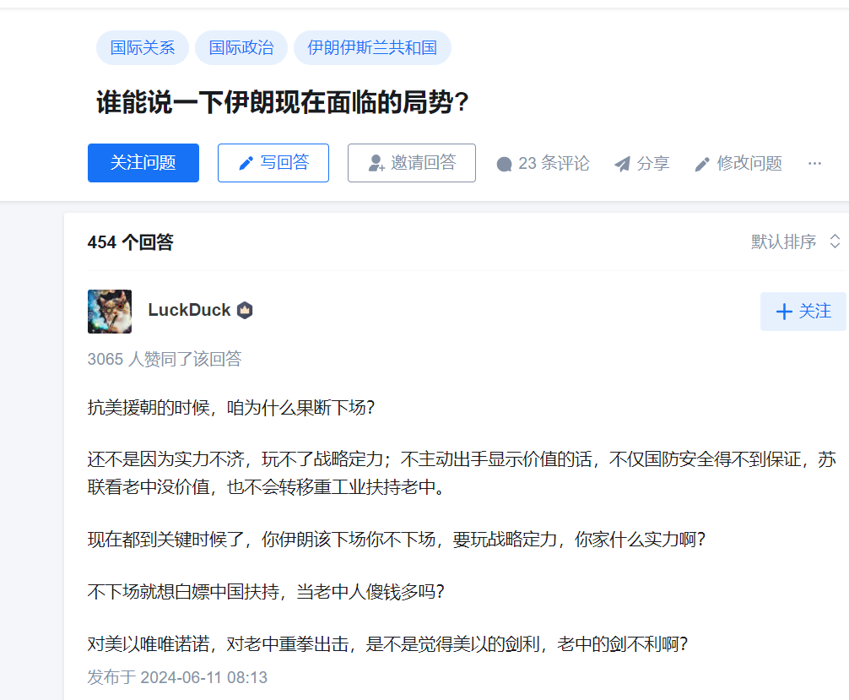Screen dimensions: 849x700
Task: Click the up-down chevron next to 默认排序
Action: (x=835, y=241)
